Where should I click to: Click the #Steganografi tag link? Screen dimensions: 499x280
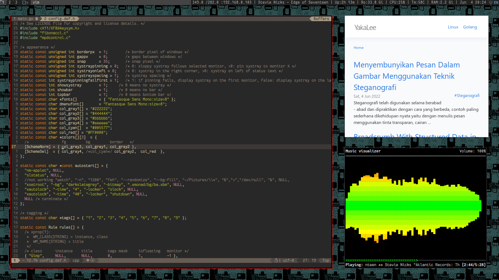[x=466, y=96]
